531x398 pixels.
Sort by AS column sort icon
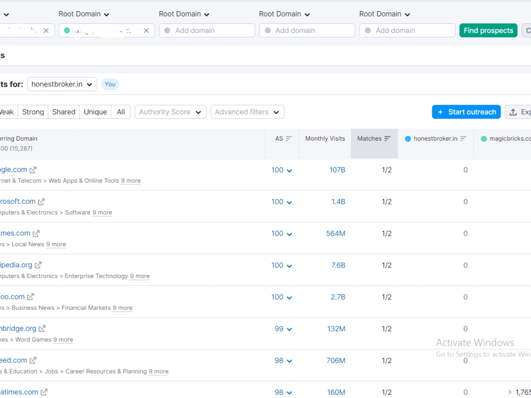tap(289, 139)
